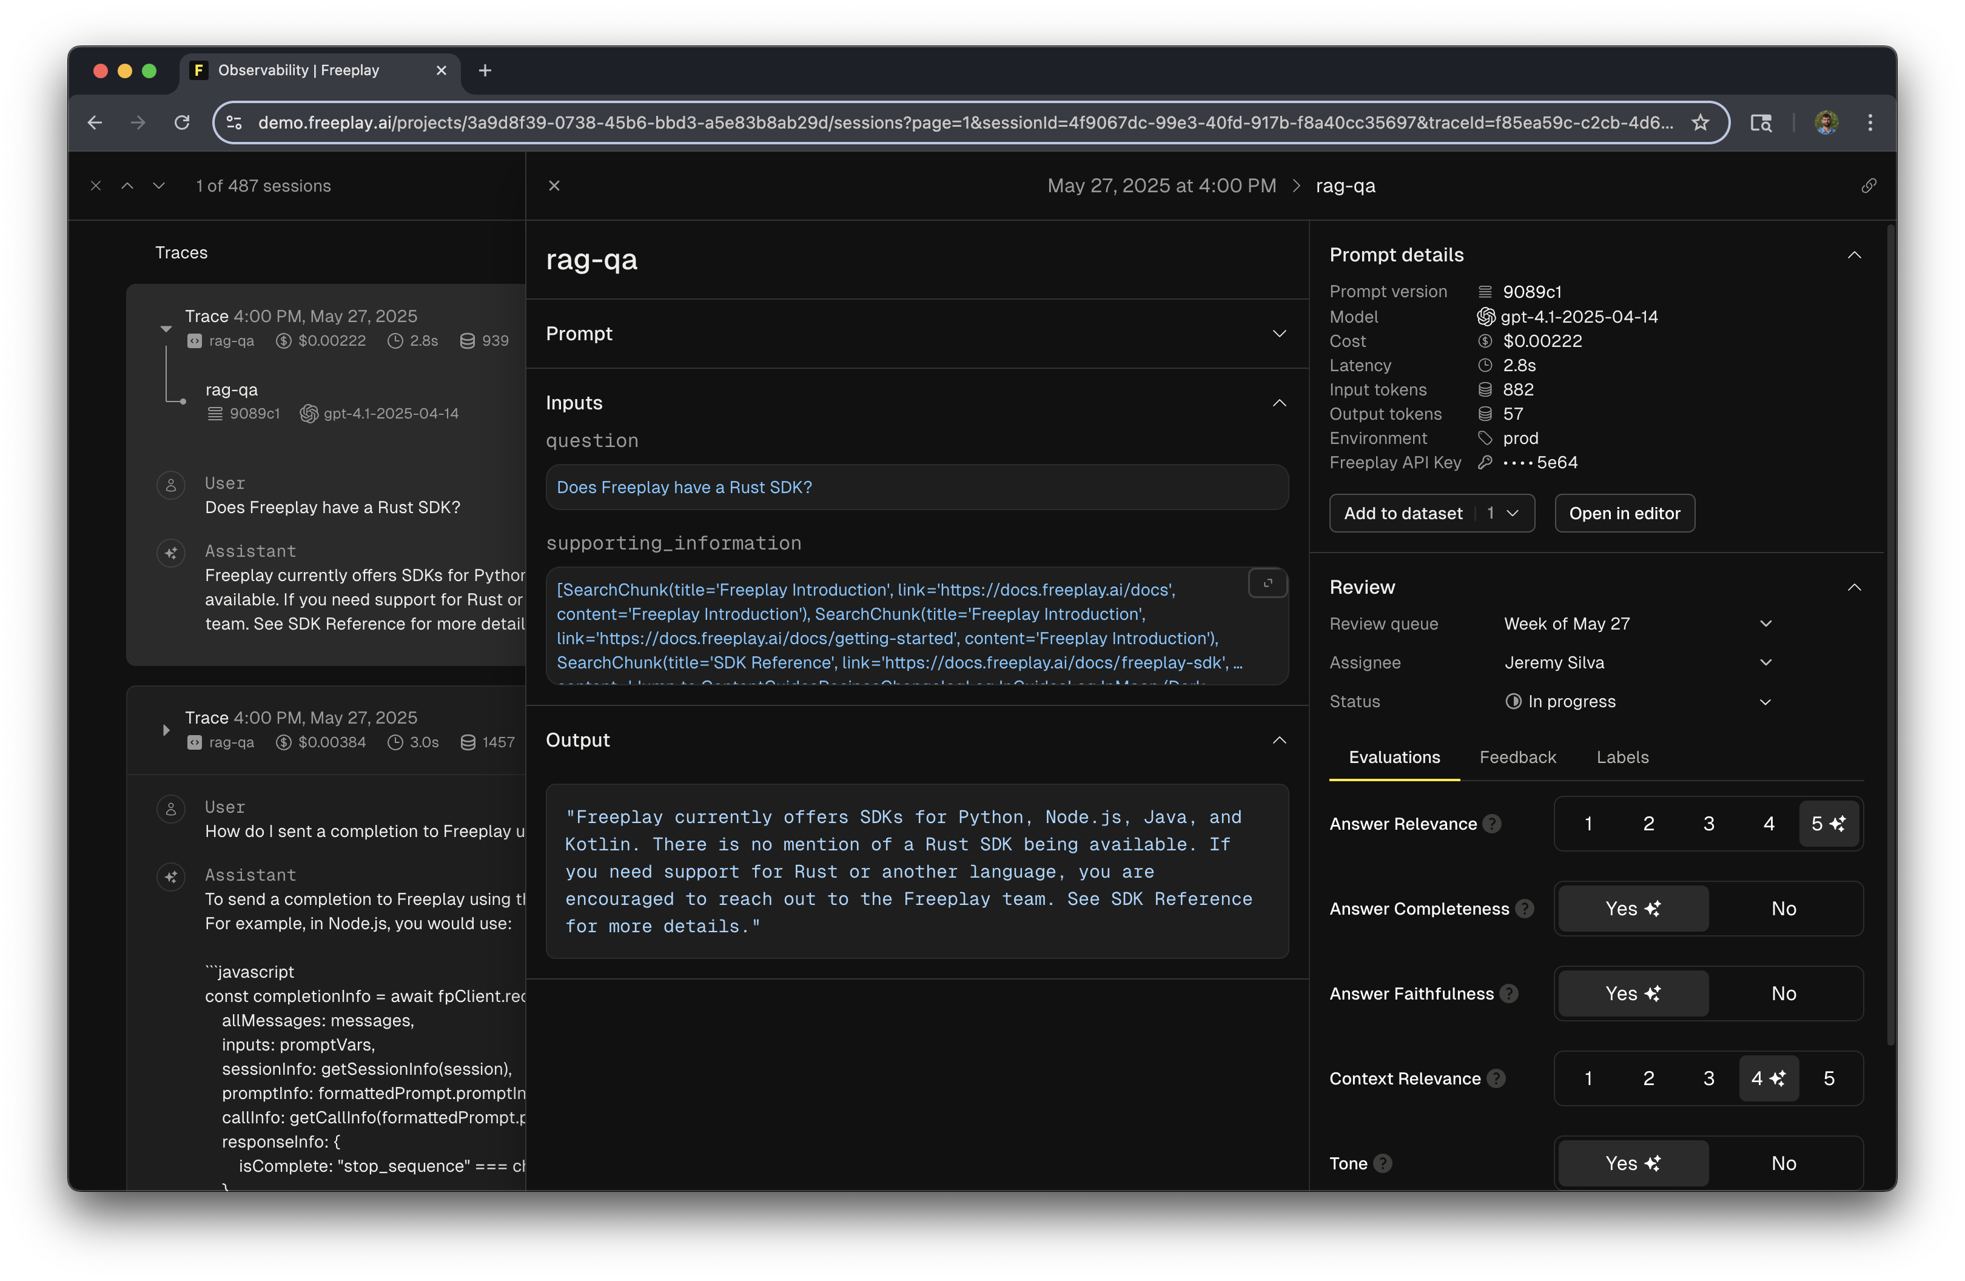The width and height of the screenshot is (1965, 1281).
Task: Collapse the Review section
Action: (1853, 587)
